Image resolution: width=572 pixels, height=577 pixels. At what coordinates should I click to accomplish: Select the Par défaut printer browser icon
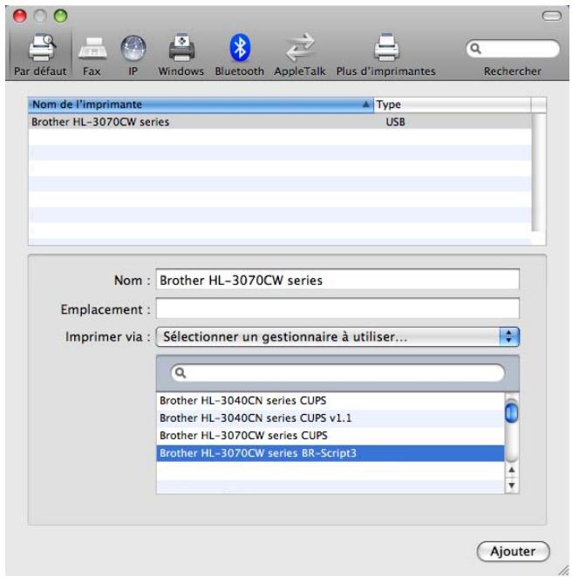pos(42,48)
